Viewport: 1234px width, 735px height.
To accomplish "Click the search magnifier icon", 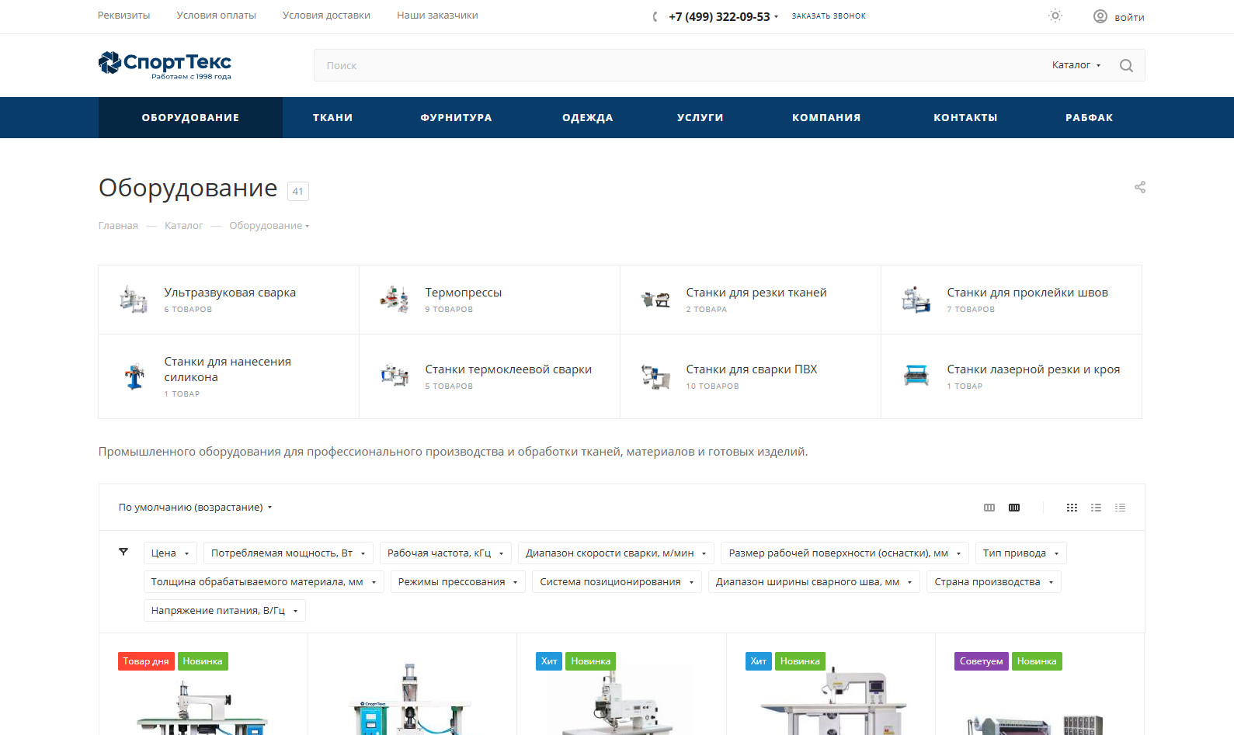I will [1126, 66].
